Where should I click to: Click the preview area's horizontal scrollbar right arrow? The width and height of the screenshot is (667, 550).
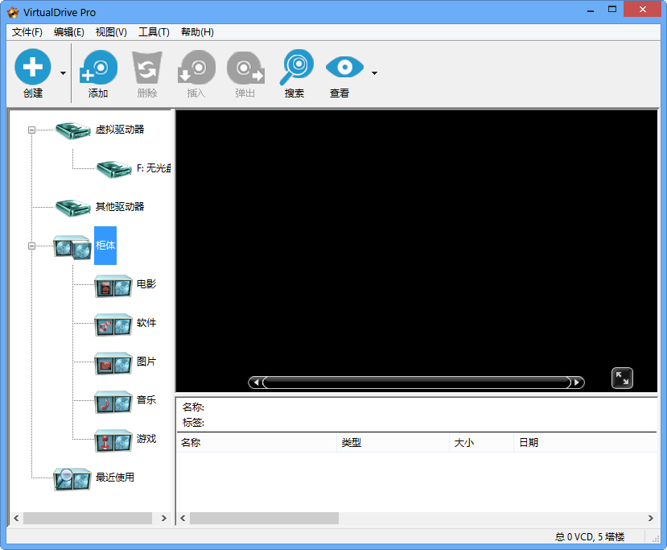tap(578, 382)
